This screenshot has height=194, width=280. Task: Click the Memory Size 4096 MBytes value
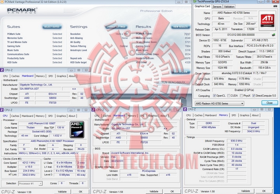(x=208, y=127)
